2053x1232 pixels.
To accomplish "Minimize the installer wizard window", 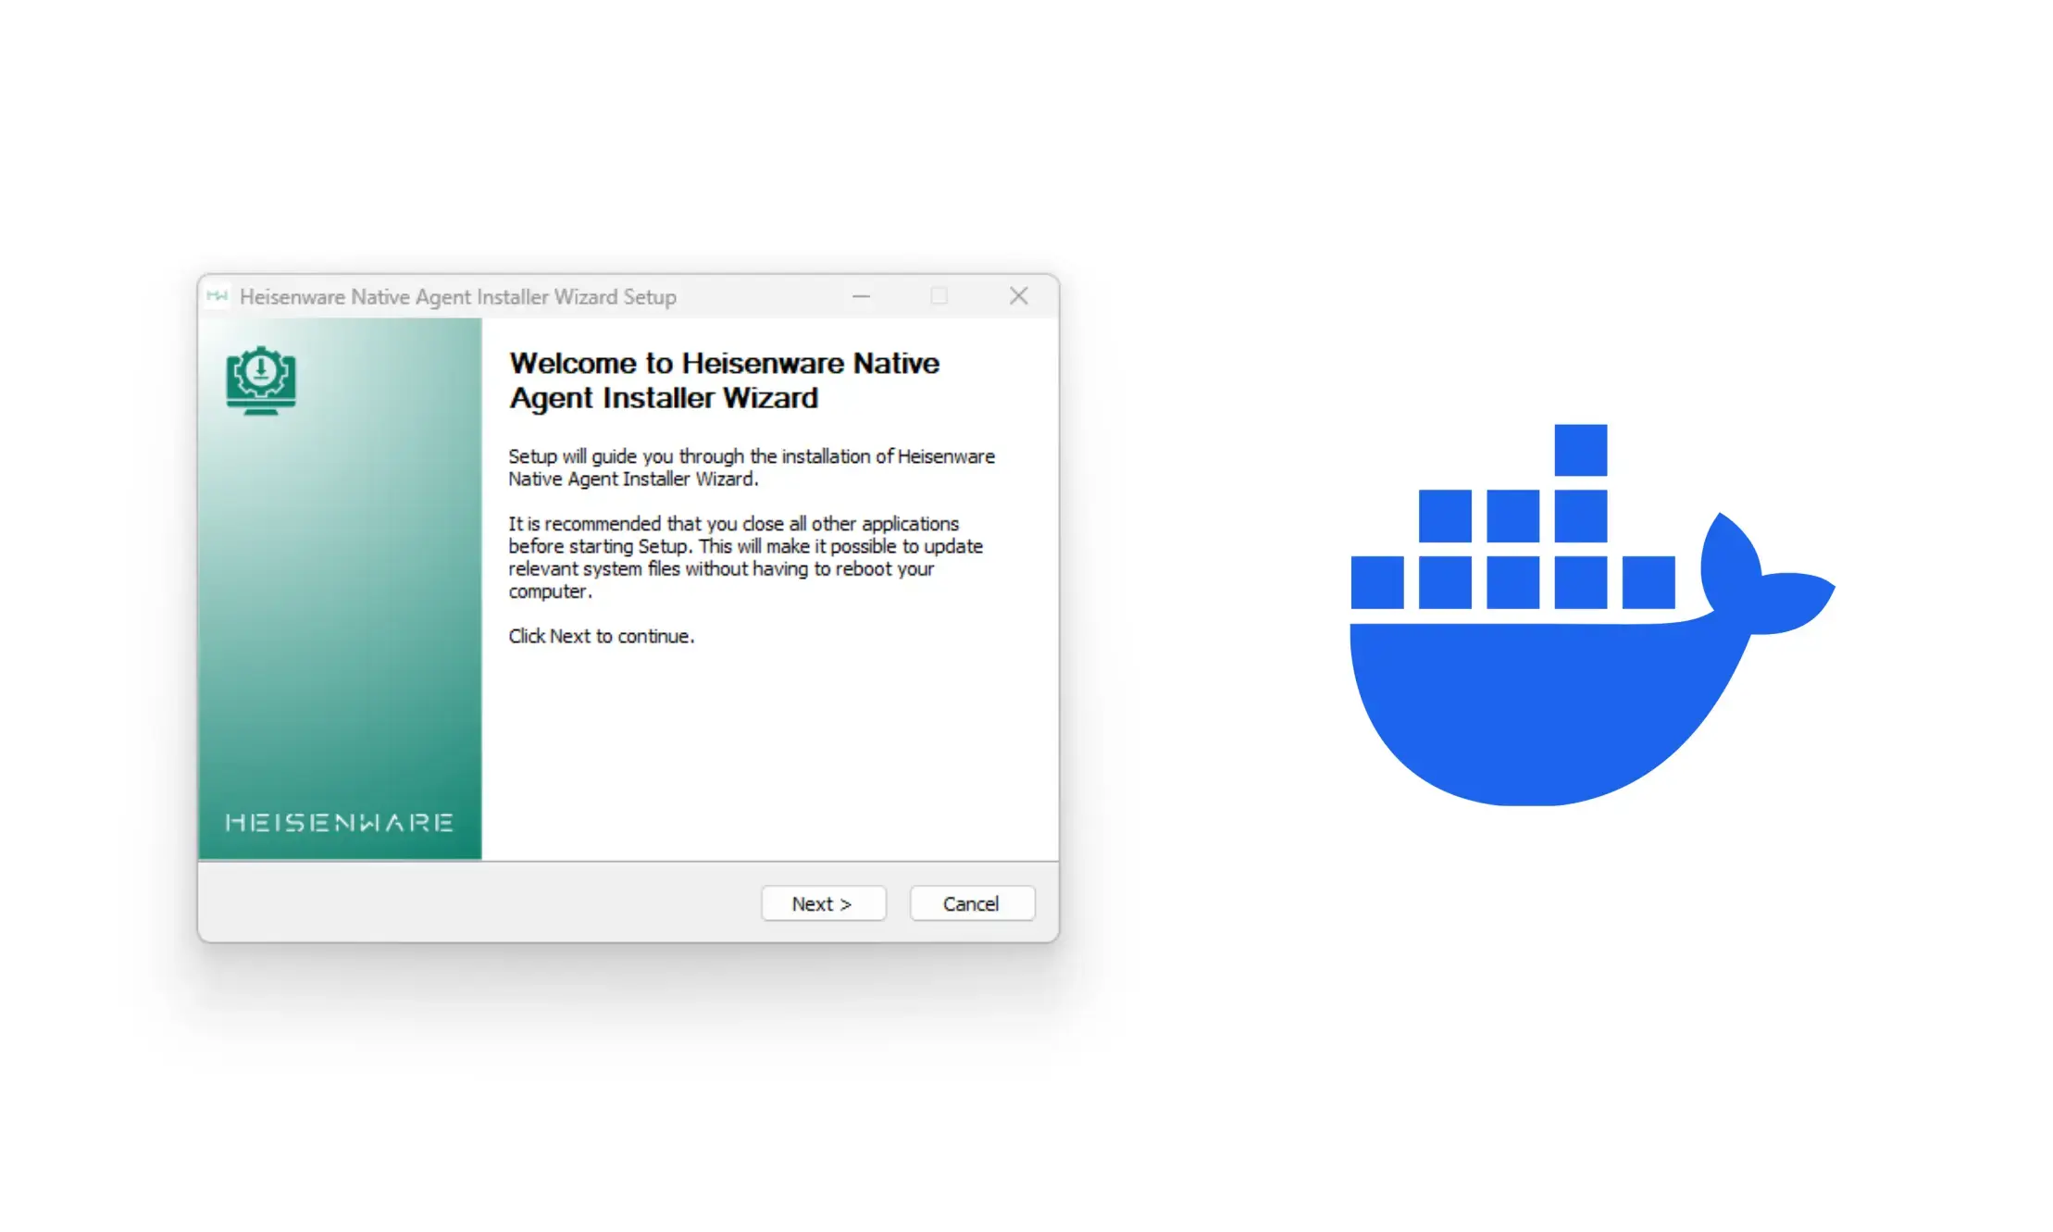I will click(x=861, y=296).
